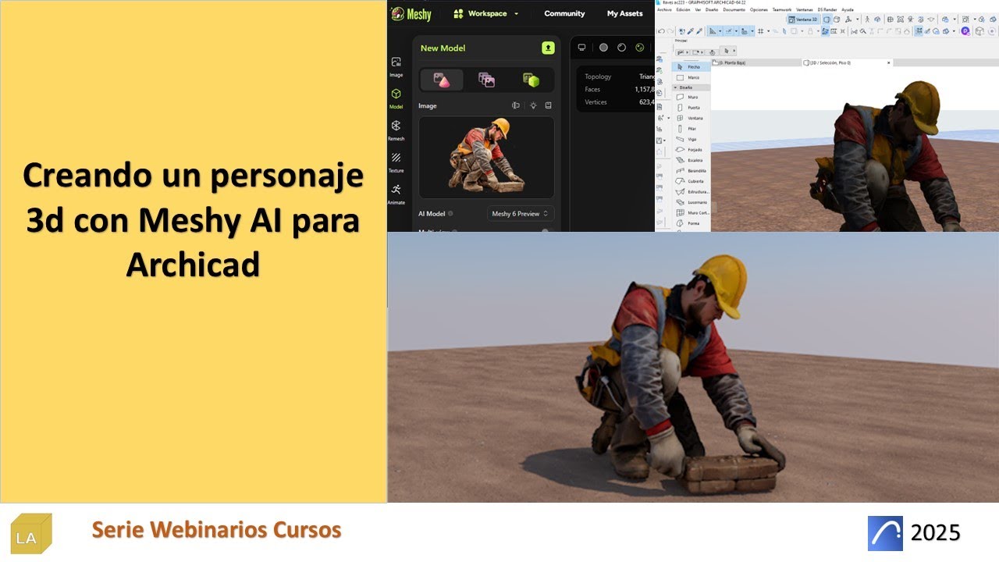
Task: Select Ventana tool in Archicad toolbox
Action: point(693,118)
